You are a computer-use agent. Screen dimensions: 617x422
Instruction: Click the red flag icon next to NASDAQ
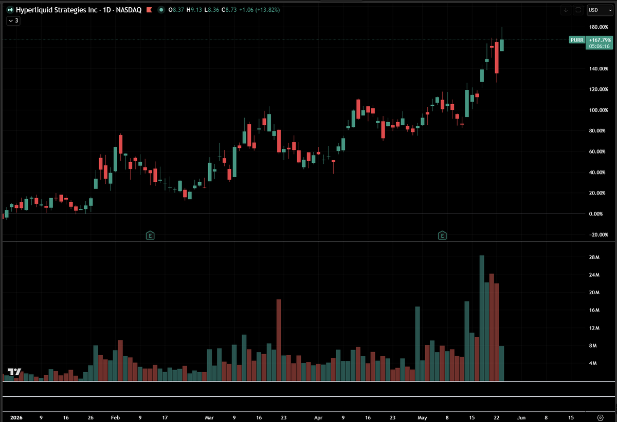click(x=149, y=10)
